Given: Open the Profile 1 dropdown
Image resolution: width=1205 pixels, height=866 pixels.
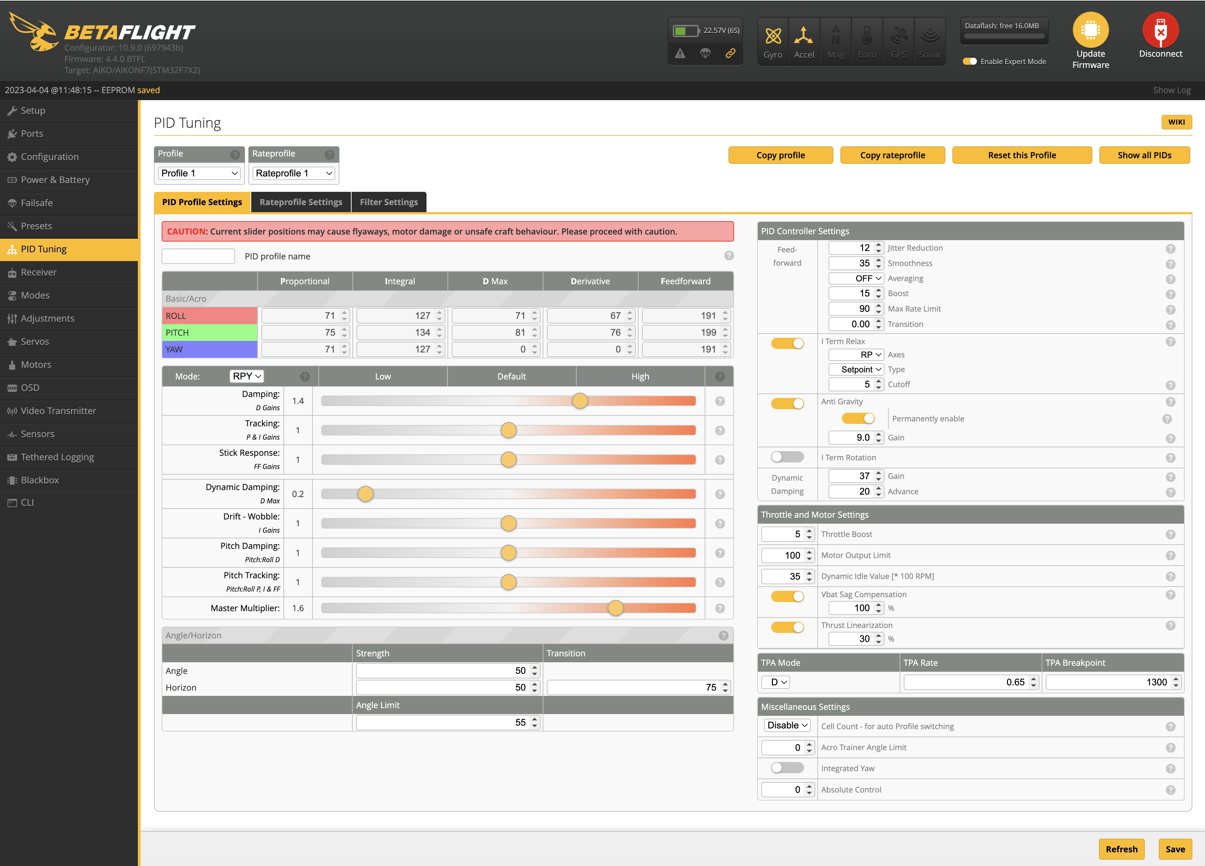Looking at the screenshot, I should [x=199, y=173].
